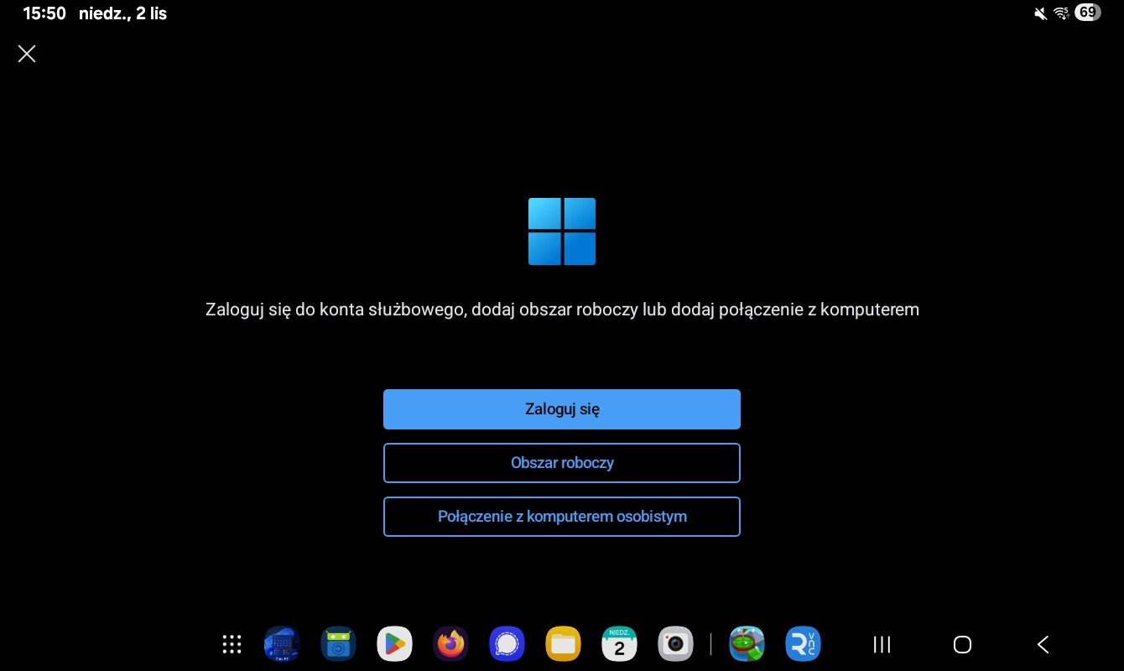
Task: Open Google Play Store
Action: click(394, 644)
